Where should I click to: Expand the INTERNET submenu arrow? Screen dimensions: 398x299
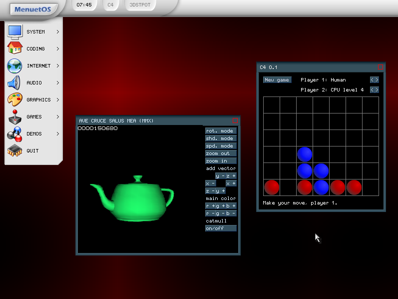pyautogui.click(x=58, y=65)
